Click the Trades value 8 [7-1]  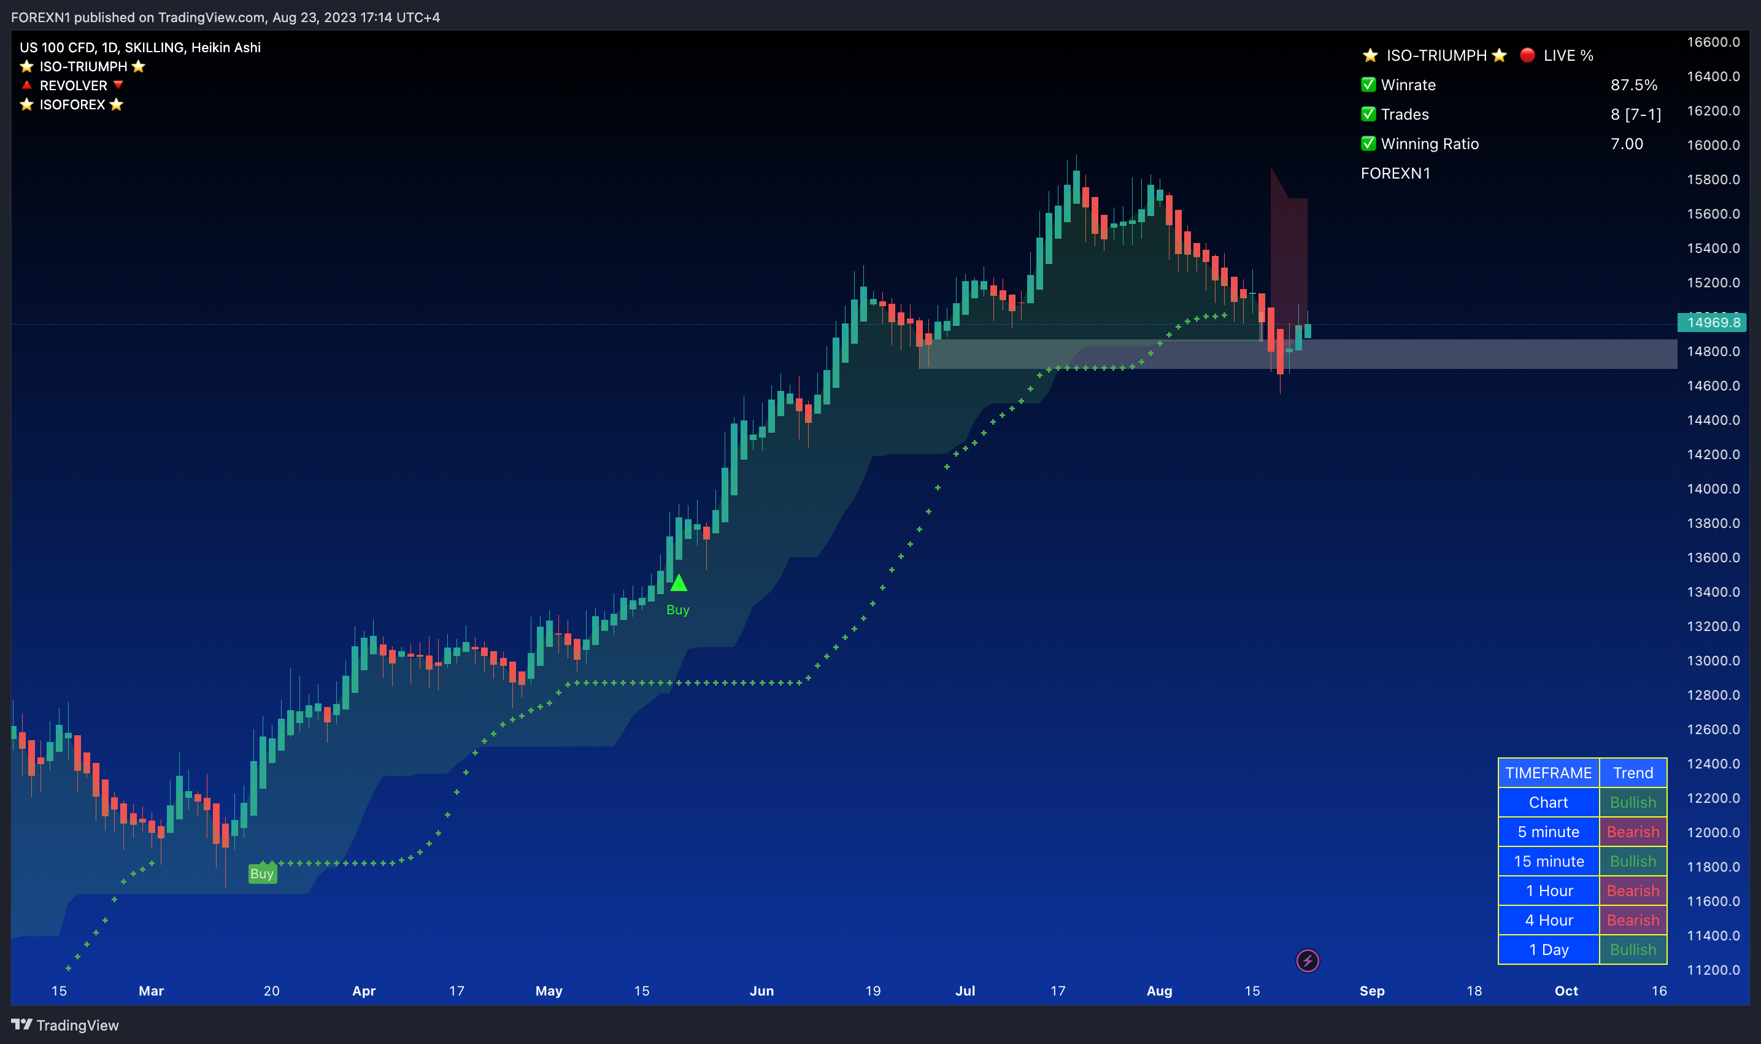coord(1636,114)
